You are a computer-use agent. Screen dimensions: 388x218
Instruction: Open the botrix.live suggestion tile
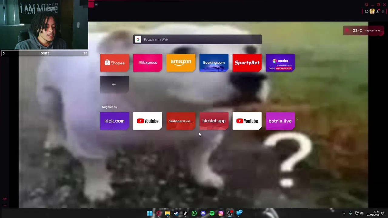280,121
